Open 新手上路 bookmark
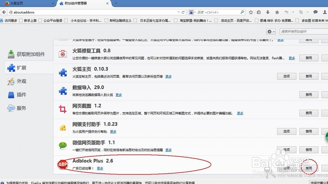This screenshot has width=328, height=184. (28, 21)
